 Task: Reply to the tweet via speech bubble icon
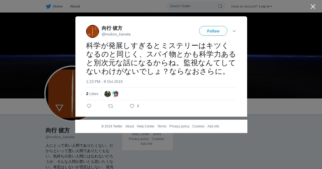point(89,106)
